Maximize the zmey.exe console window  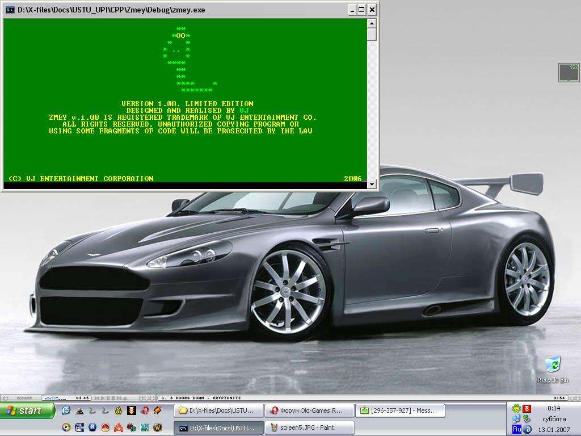(x=361, y=10)
